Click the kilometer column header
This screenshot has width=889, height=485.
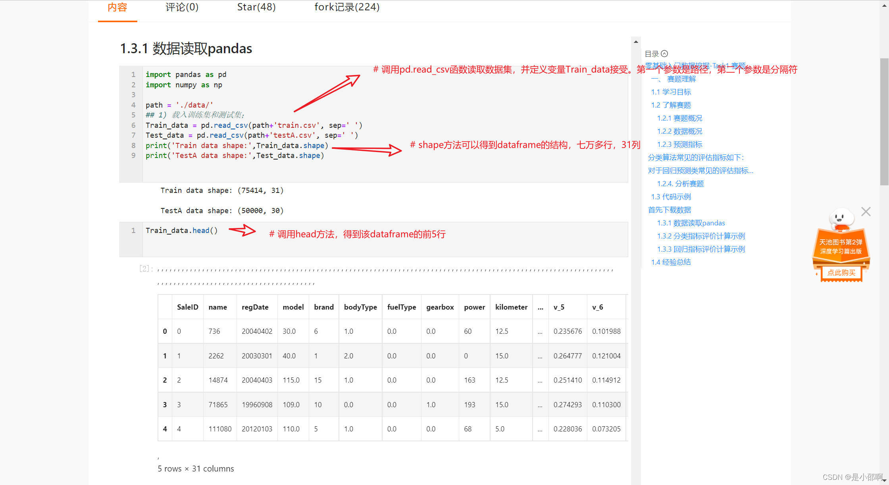click(511, 307)
